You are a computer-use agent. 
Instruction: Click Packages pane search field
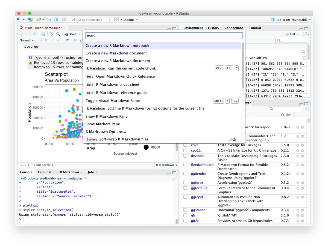pos(285,109)
